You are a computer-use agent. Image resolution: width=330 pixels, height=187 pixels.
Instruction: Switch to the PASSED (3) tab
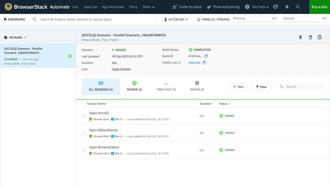[x=134, y=87]
